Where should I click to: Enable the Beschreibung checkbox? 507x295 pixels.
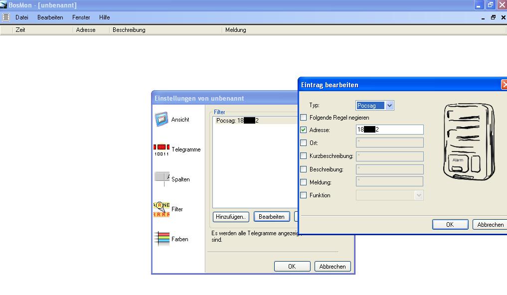[x=303, y=169]
